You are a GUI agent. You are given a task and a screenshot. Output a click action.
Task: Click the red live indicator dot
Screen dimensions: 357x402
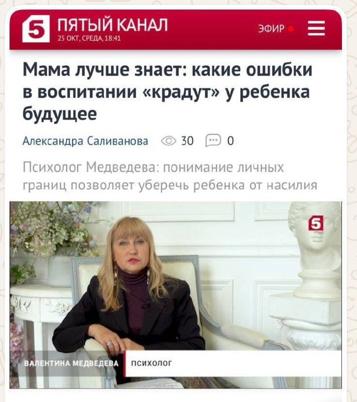pos(291,29)
